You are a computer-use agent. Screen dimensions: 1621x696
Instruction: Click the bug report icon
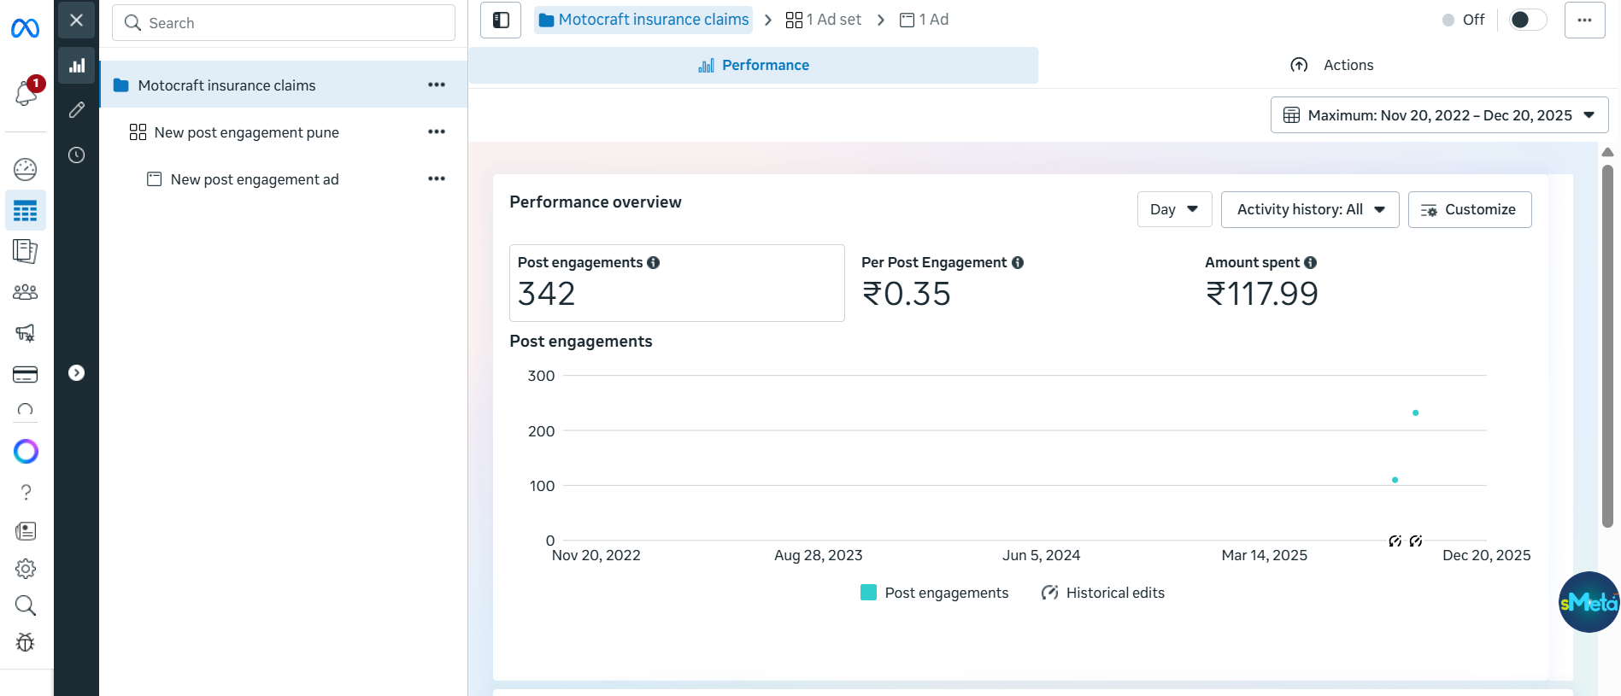(26, 643)
